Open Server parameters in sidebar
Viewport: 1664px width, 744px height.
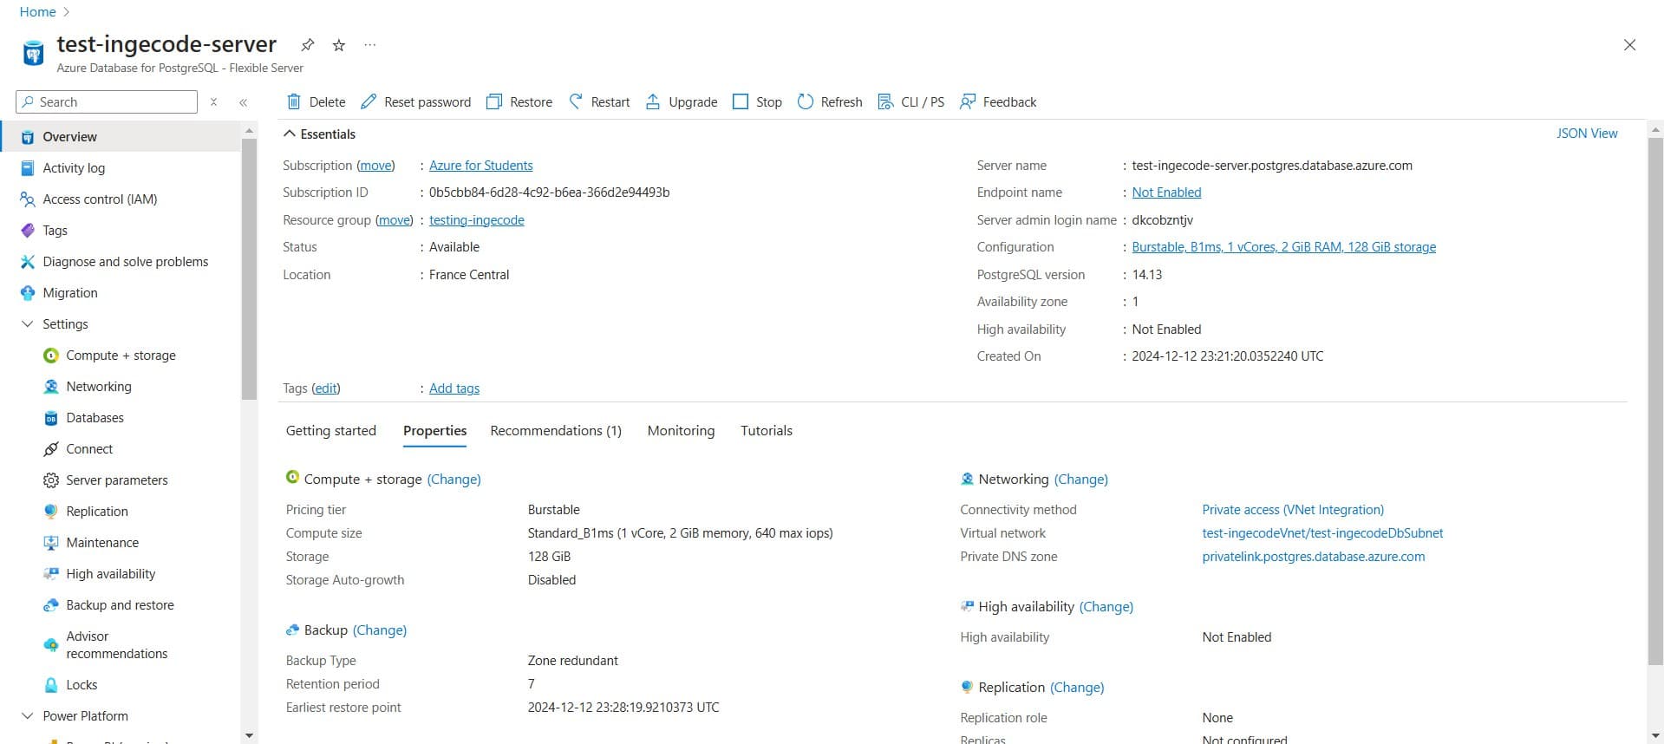(x=116, y=480)
